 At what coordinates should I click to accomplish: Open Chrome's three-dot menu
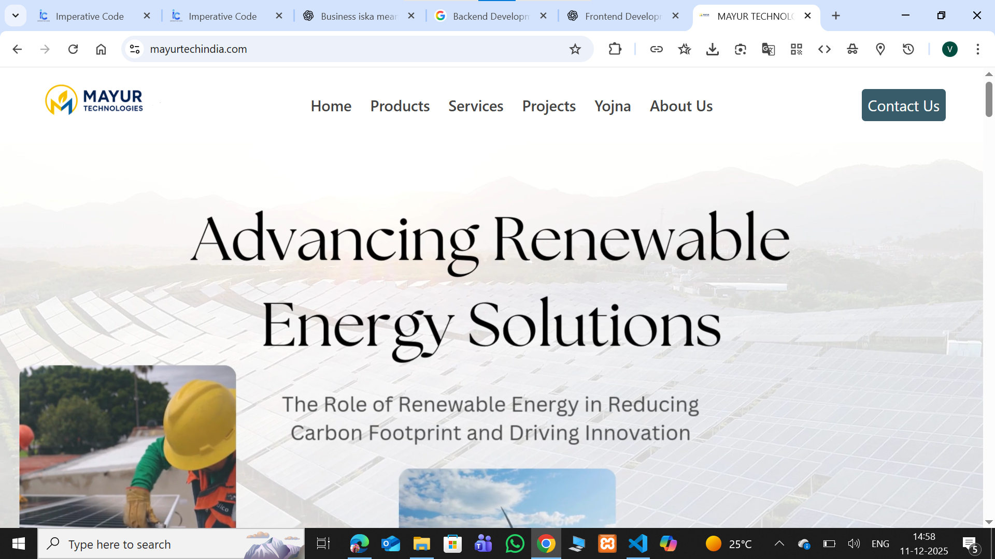tap(977, 49)
